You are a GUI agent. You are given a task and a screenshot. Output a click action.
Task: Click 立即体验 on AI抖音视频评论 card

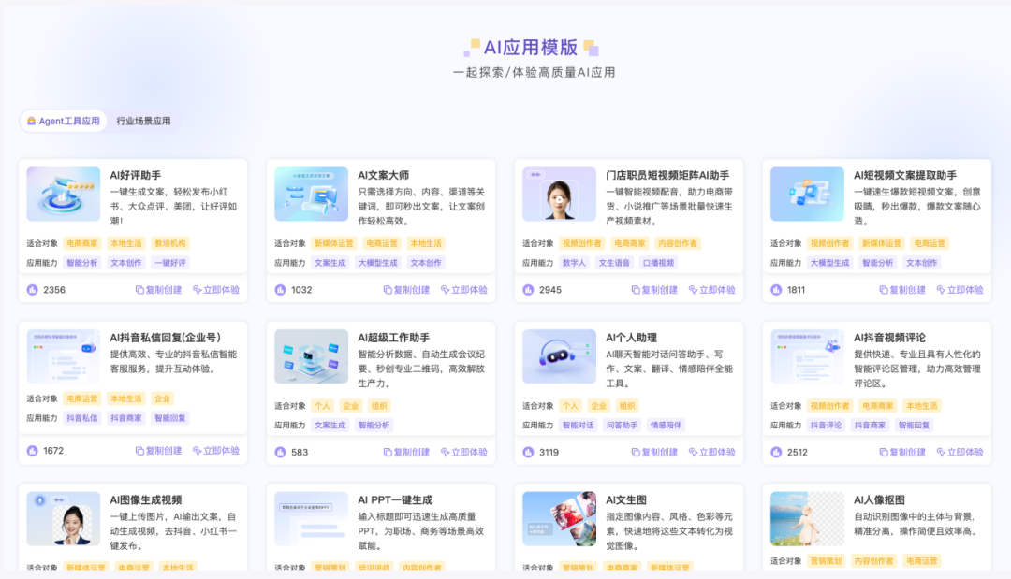point(960,452)
